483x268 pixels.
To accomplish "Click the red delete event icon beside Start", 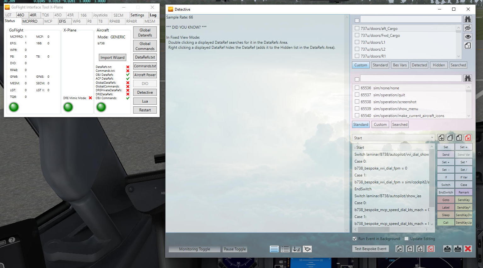I will (468, 138).
